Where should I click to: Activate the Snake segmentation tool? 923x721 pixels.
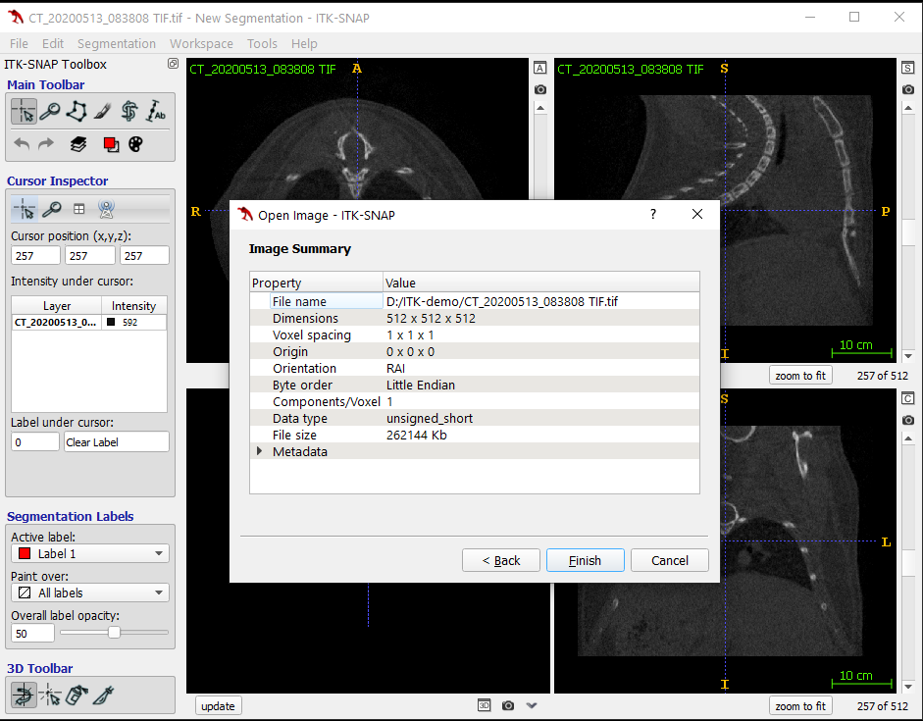click(129, 112)
